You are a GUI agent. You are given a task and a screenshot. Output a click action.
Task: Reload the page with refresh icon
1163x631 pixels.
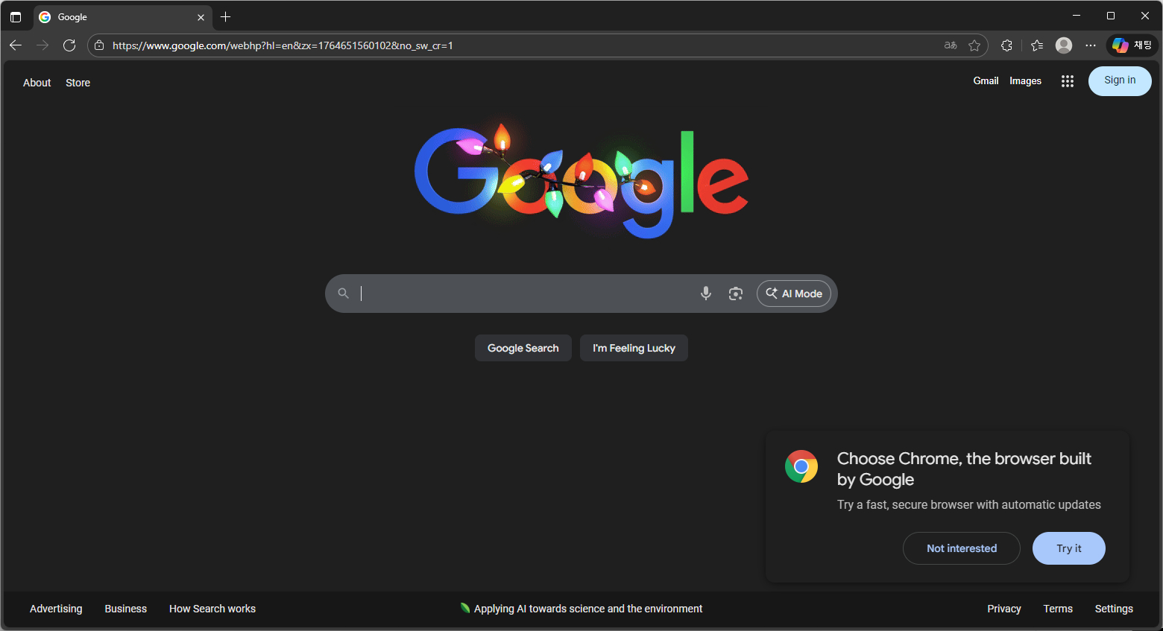(x=69, y=45)
